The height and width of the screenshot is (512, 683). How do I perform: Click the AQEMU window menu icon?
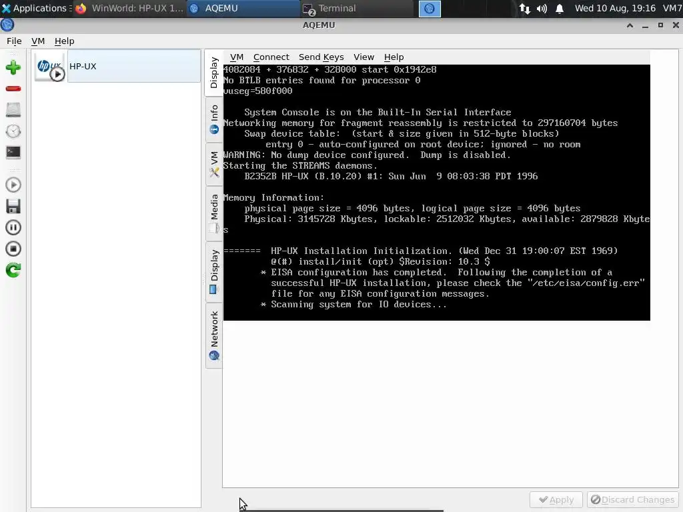(x=7, y=25)
